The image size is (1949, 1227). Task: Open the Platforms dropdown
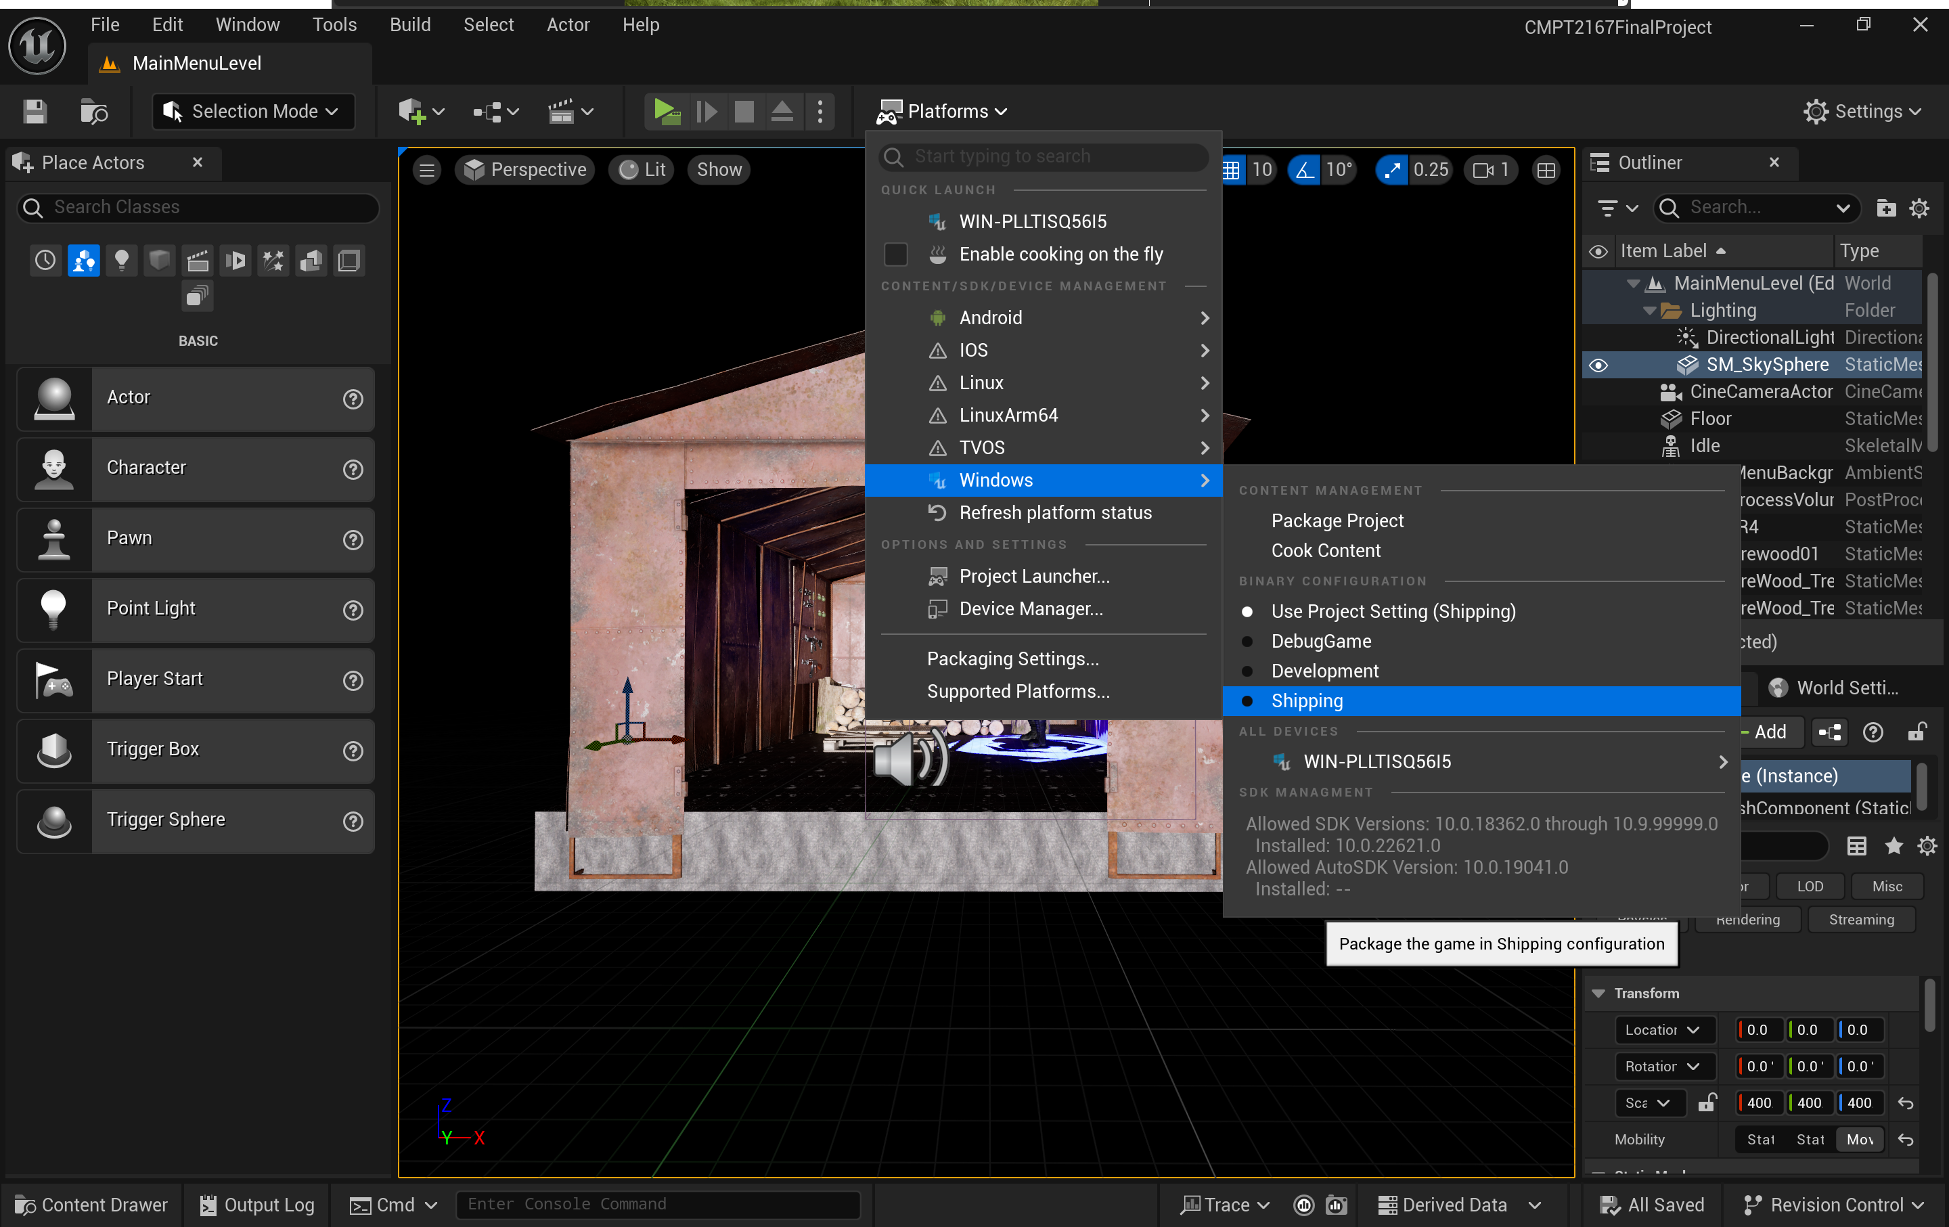point(943,111)
